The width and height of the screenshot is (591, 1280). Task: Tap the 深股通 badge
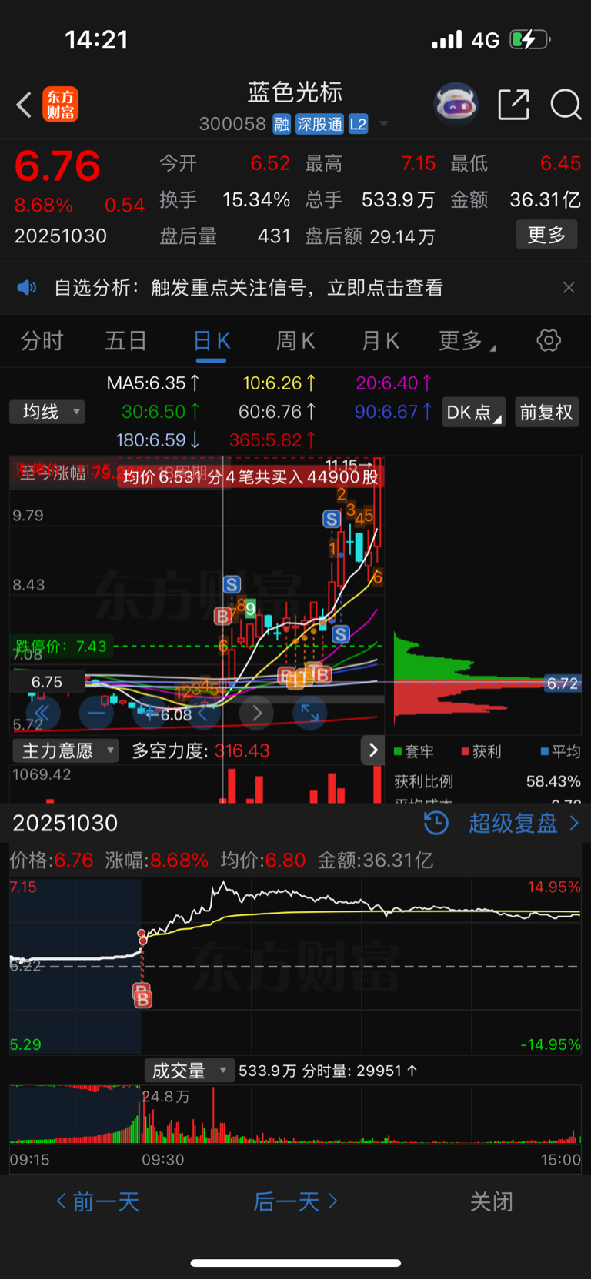pos(319,124)
